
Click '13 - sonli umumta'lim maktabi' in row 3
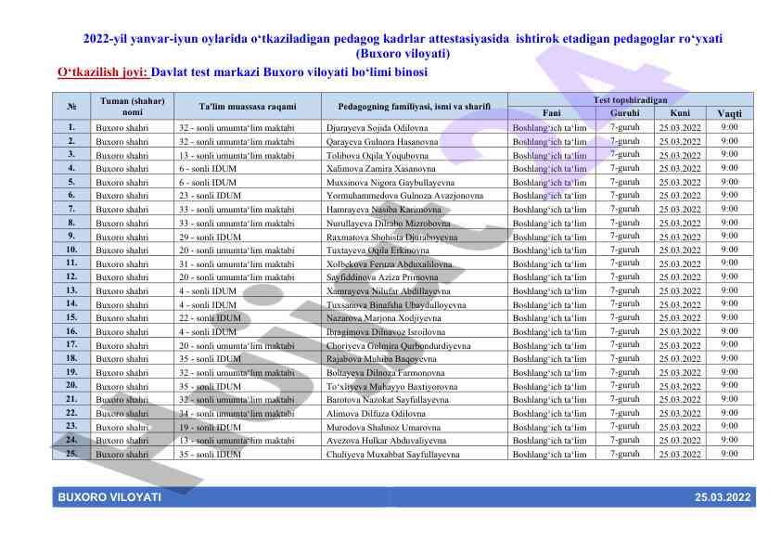click(x=237, y=156)
